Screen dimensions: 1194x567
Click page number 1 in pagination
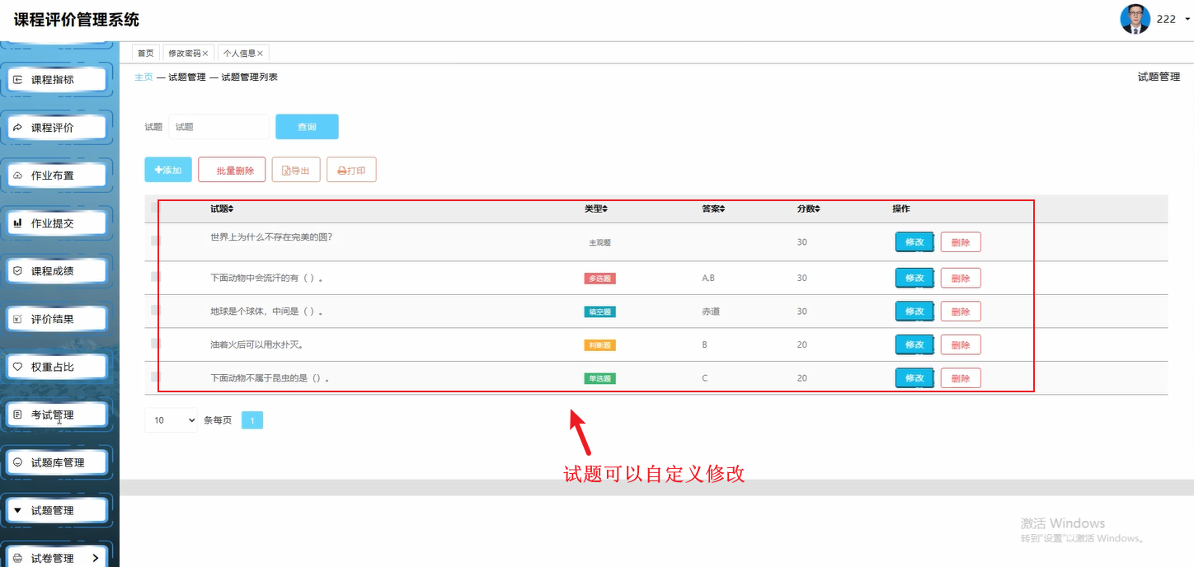click(x=252, y=420)
